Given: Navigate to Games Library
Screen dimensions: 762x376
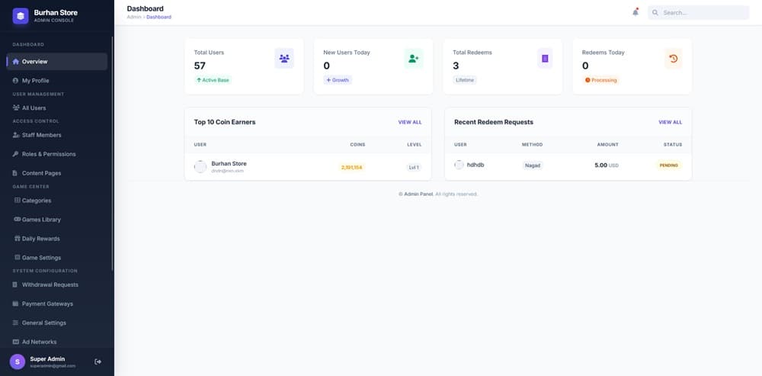Looking at the screenshot, I should pos(41,220).
